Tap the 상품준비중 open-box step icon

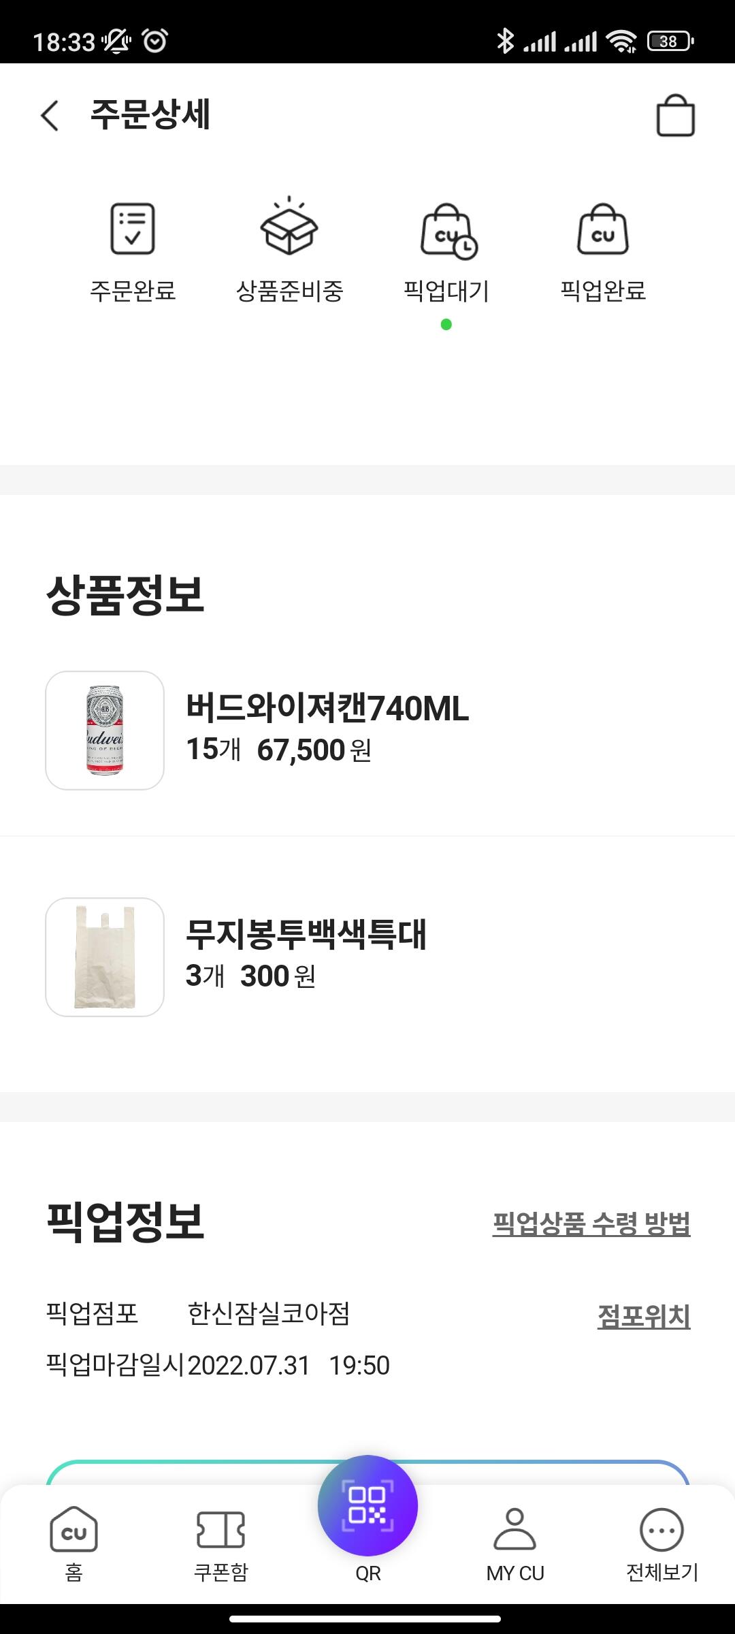point(289,227)
